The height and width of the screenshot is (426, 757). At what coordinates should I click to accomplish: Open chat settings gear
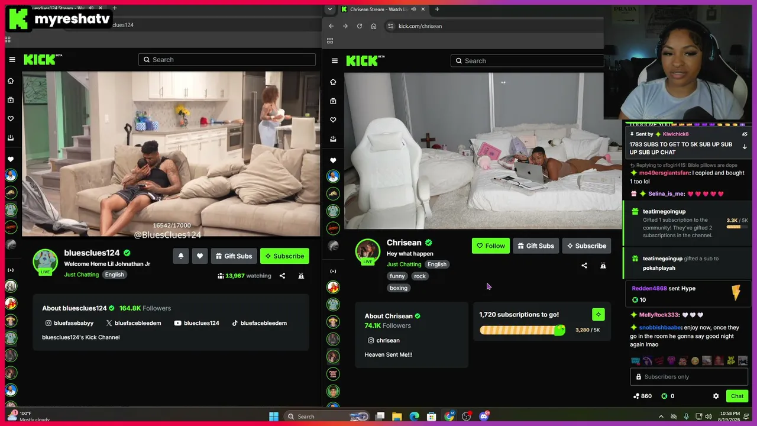[716, 396]
